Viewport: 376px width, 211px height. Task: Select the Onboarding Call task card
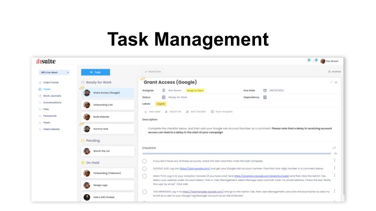[107, 105]
